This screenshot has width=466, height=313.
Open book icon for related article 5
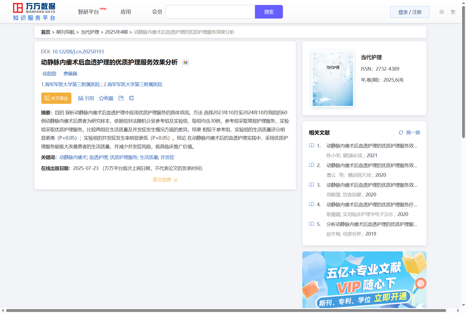point(312,224)
